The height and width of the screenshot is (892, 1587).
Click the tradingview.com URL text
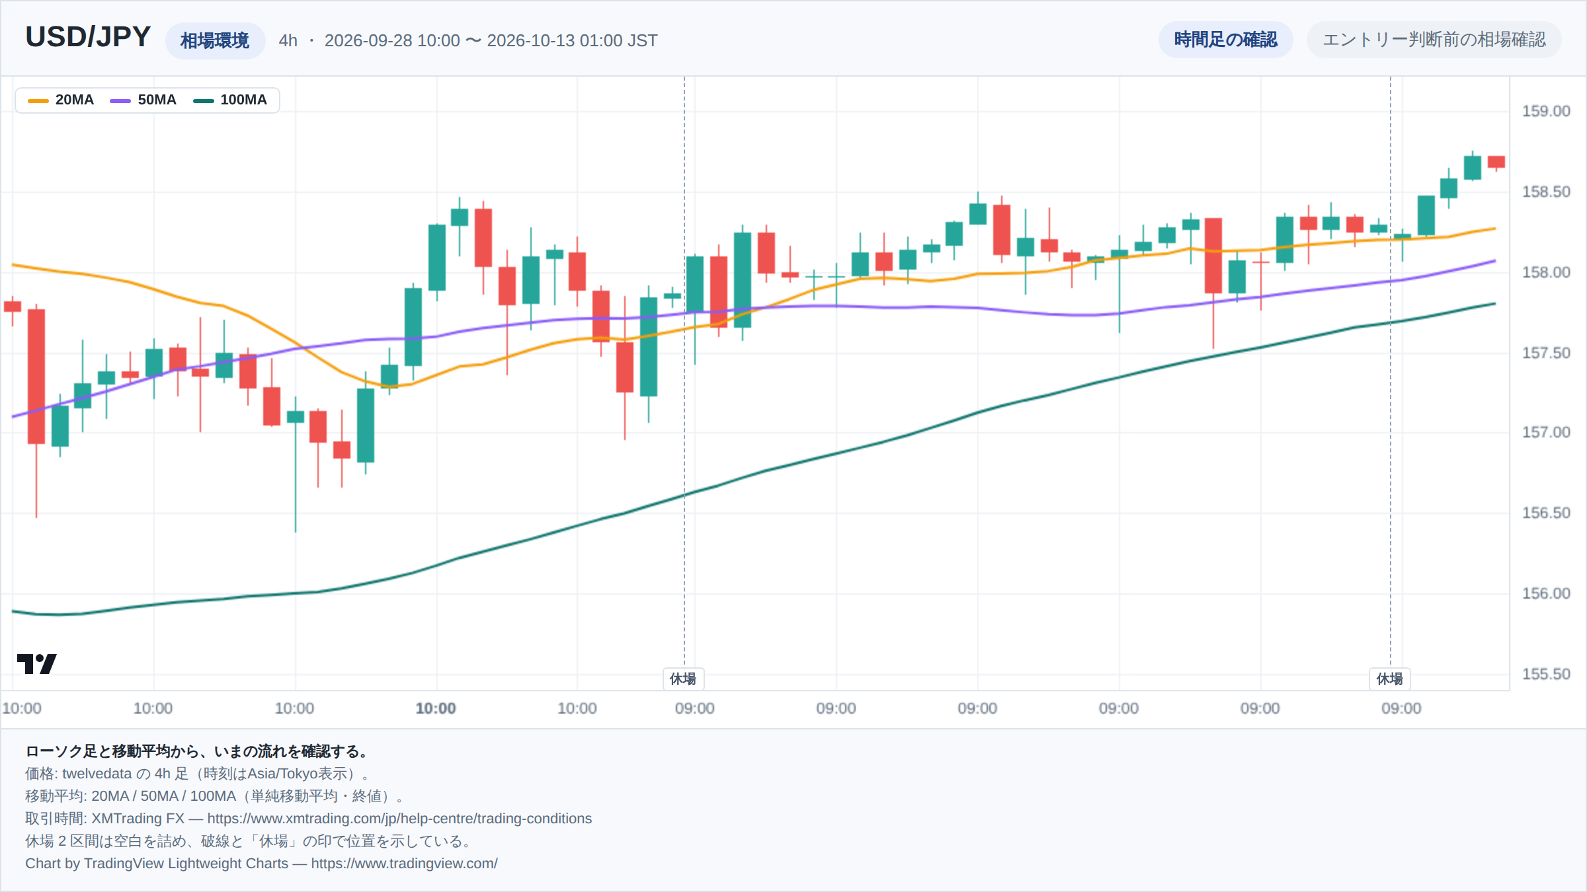(x=404, y=864)
